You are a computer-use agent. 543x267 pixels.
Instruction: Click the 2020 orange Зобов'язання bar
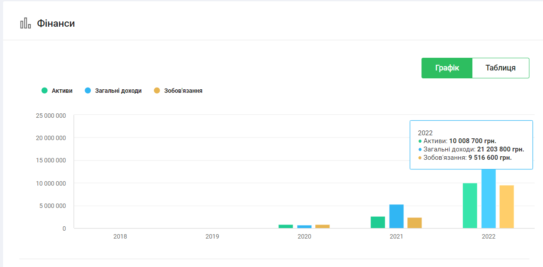(322, 226)
